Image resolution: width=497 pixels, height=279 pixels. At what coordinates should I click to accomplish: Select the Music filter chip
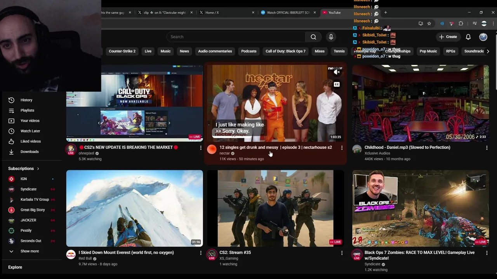click(165, 51)
